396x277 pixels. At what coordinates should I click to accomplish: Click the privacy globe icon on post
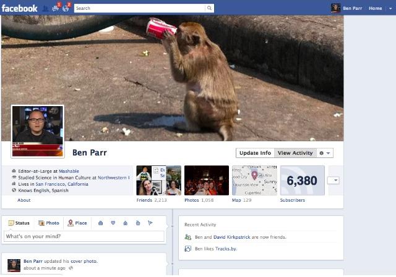click(x=71, y=268)
